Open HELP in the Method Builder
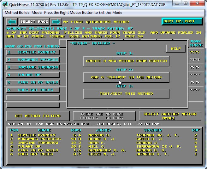 coord(176,49)
